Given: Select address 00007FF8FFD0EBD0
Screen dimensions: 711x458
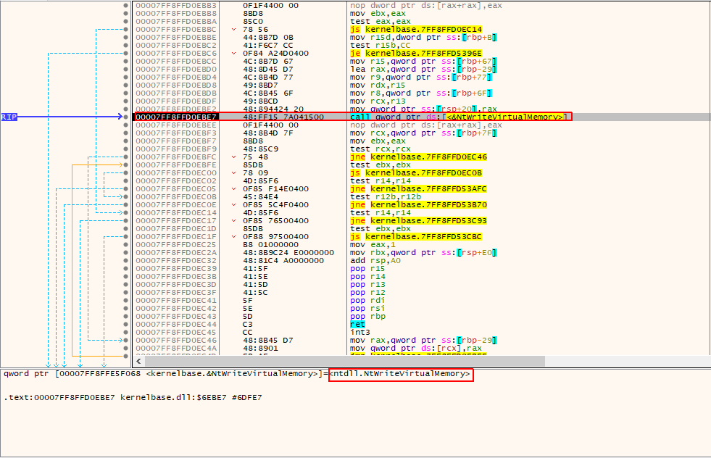Looking at the screenshot, I should [176, 70].
